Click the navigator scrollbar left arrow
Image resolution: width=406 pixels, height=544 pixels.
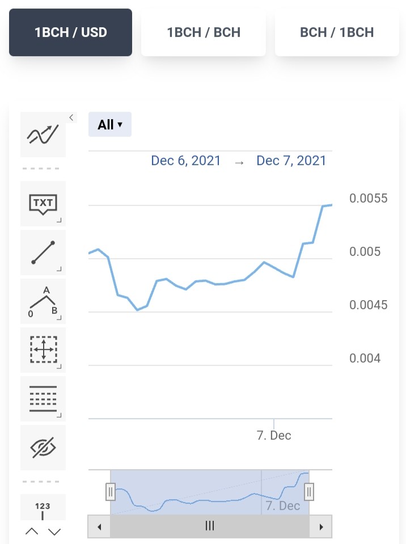99,526
